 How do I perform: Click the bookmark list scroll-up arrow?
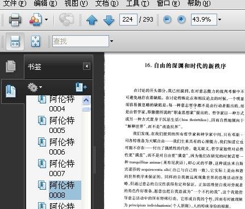tap(86, 101)
